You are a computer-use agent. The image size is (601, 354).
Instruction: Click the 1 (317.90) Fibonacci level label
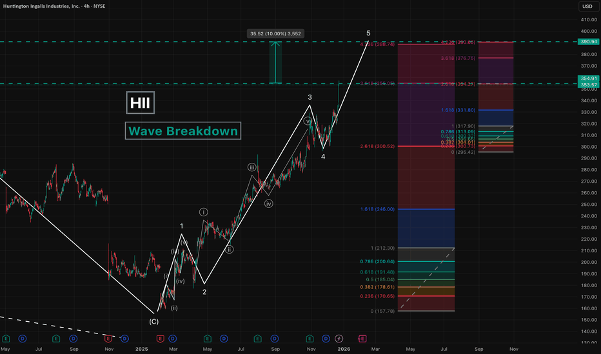pyautogui.click(x=464, y=126)
